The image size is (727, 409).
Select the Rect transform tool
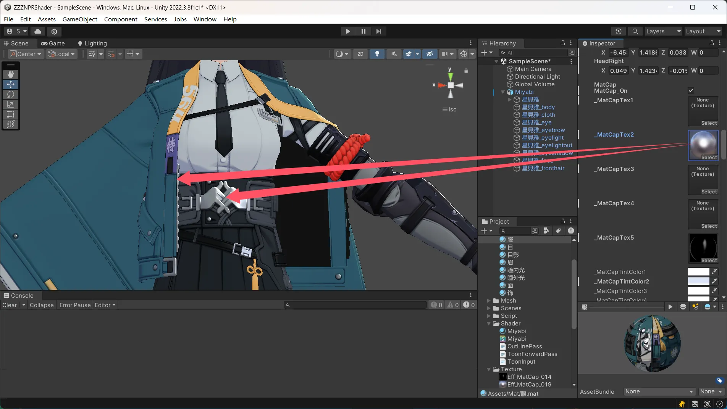pyautogui.click(x=11, y=114)
